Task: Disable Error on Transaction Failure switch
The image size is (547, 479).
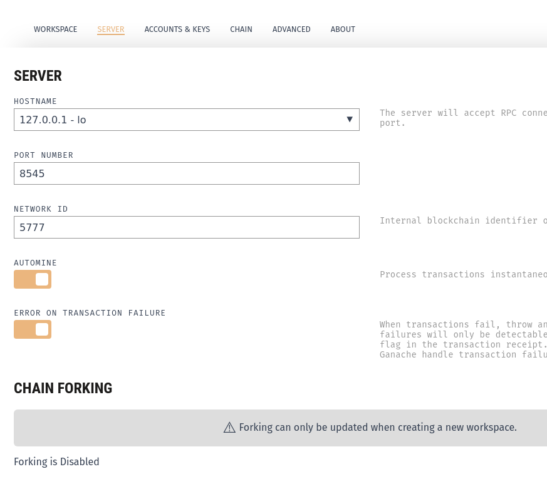Action: (x=33, y=329)
